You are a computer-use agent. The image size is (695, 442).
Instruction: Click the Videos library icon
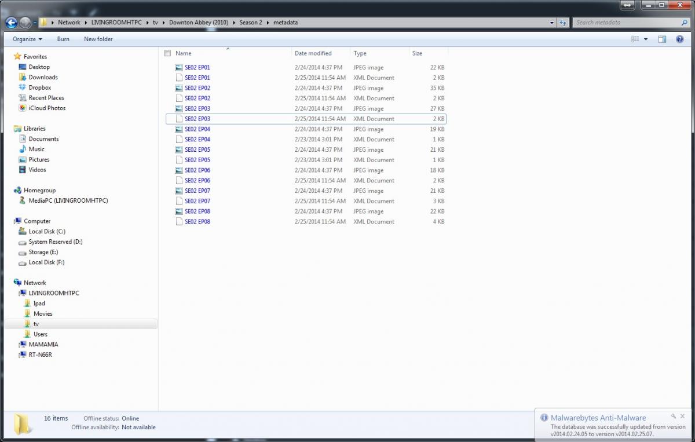pyautogui.click(x=23, y=170)
